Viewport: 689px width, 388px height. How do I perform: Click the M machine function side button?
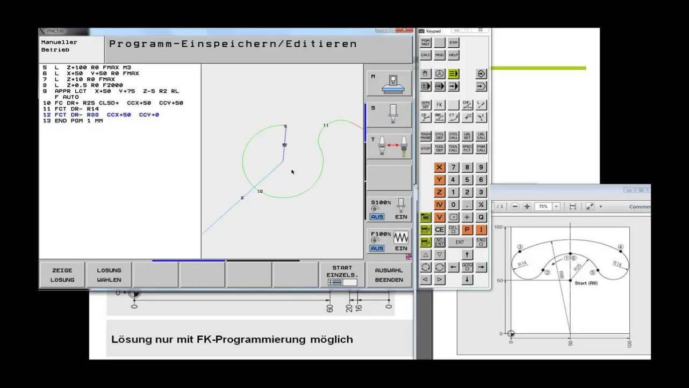[x=389, y=84]
